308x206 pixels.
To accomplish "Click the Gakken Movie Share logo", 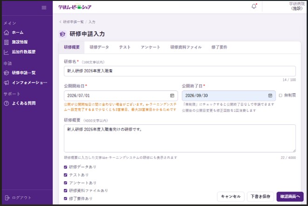I will [x=75, y=7].
